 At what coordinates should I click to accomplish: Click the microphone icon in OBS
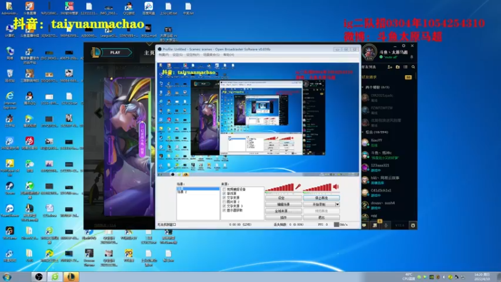298,187
